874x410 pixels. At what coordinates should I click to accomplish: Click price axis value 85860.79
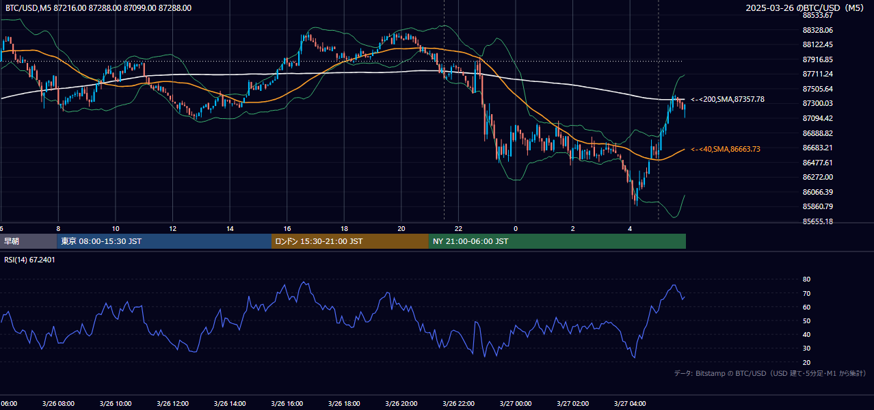(x=817, y=206)
